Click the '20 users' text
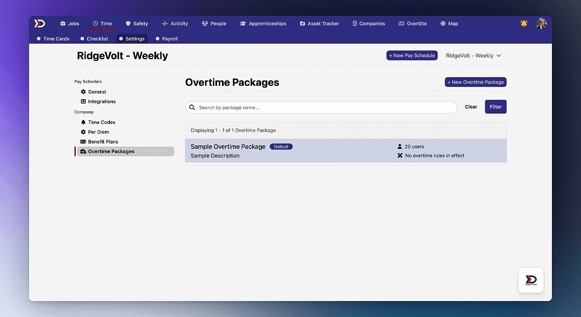Screen dimensions: 581x317 [414, 147]
